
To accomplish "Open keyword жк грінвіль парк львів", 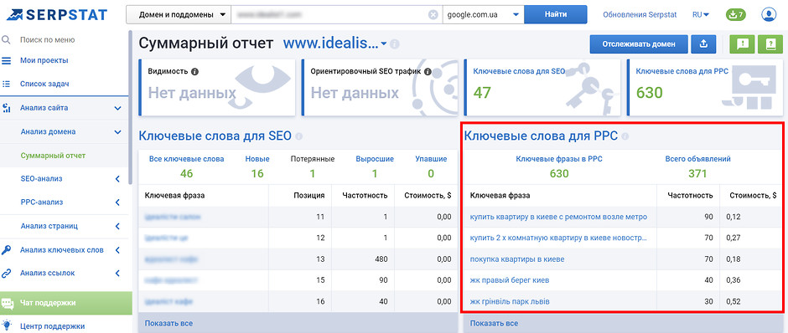I will [x=510, y=302].
